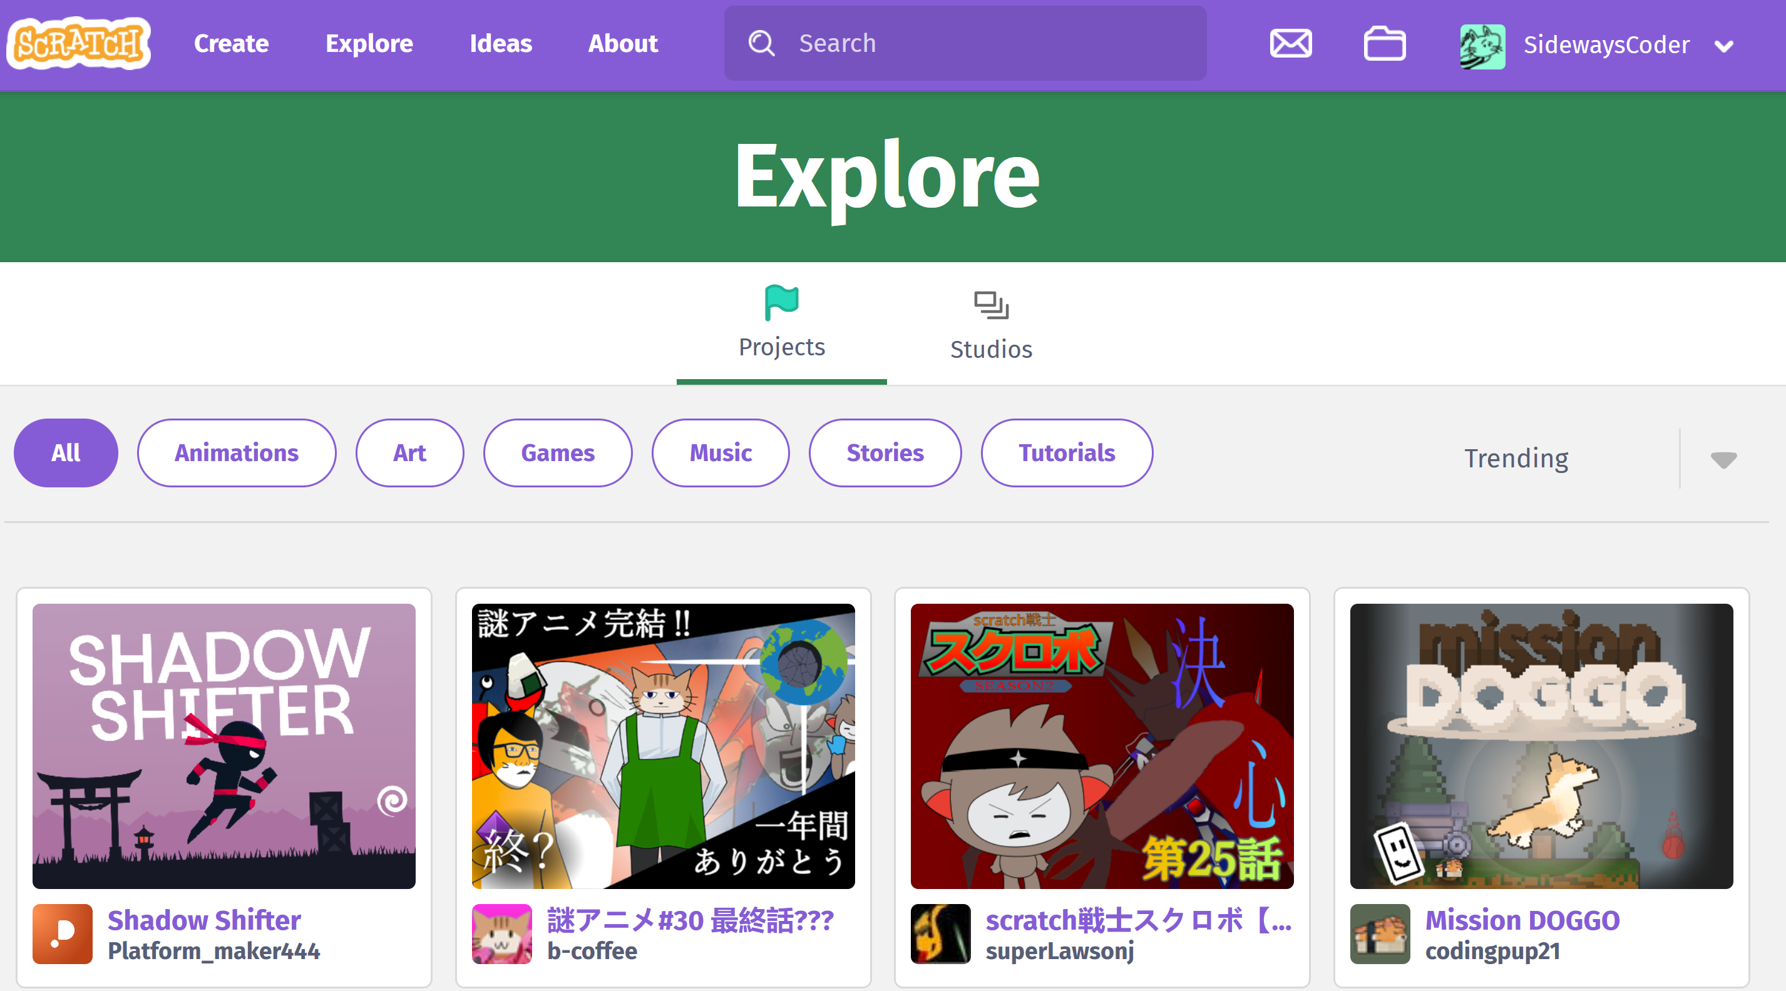Screen dimensions: 1786x991
Task: Click the Scratch logo
Action: click(79, 44)
